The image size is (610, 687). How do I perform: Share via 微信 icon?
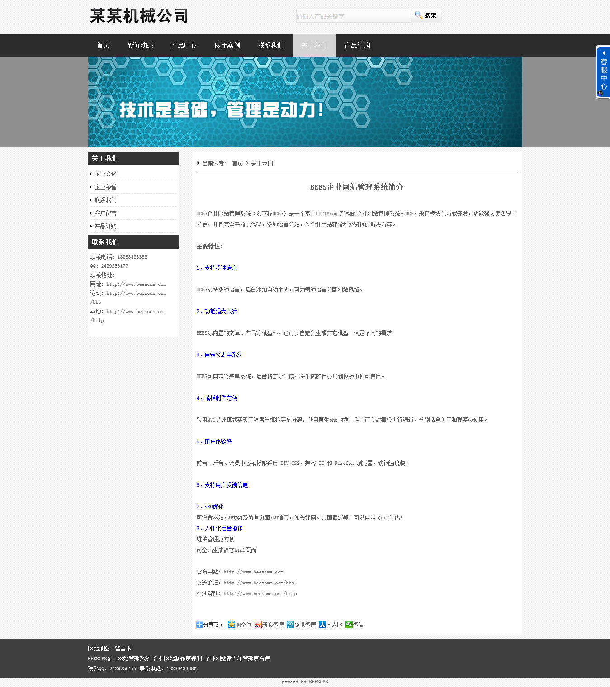[349, 625]
